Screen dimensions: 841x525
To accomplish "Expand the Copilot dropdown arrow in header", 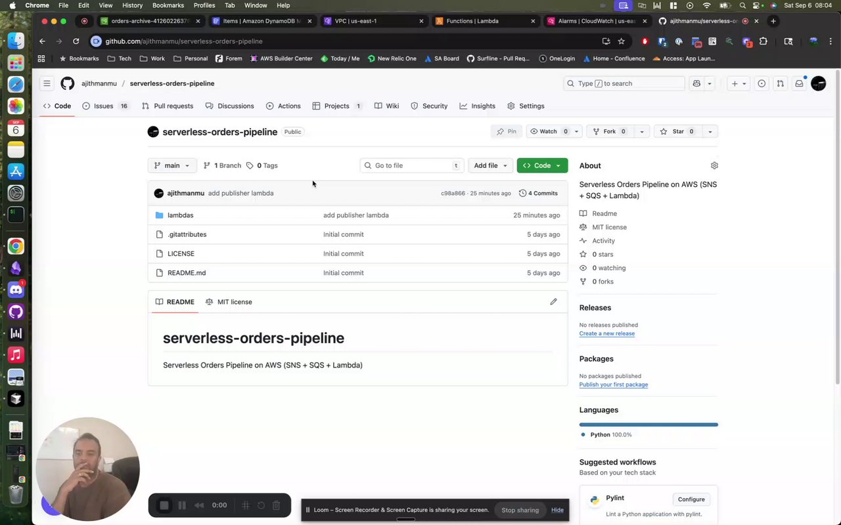I will 710,83.
